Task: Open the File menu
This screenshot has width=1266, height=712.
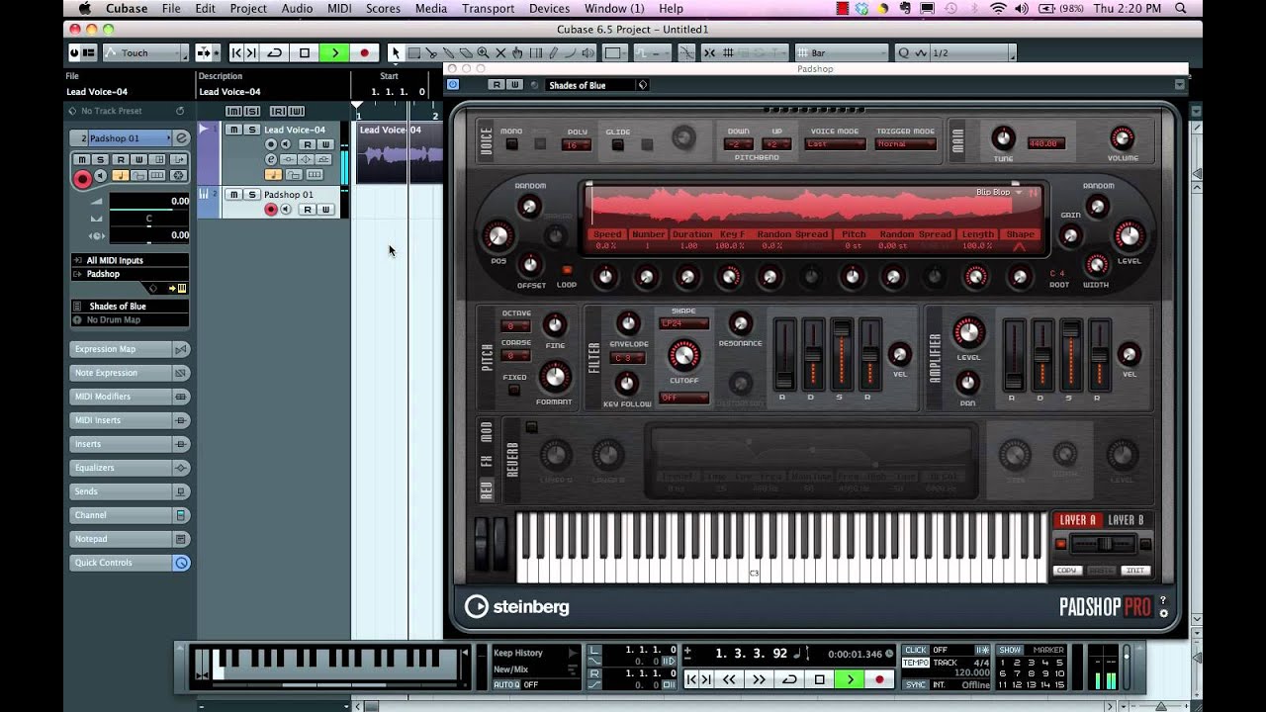Action: coord(171,9)
